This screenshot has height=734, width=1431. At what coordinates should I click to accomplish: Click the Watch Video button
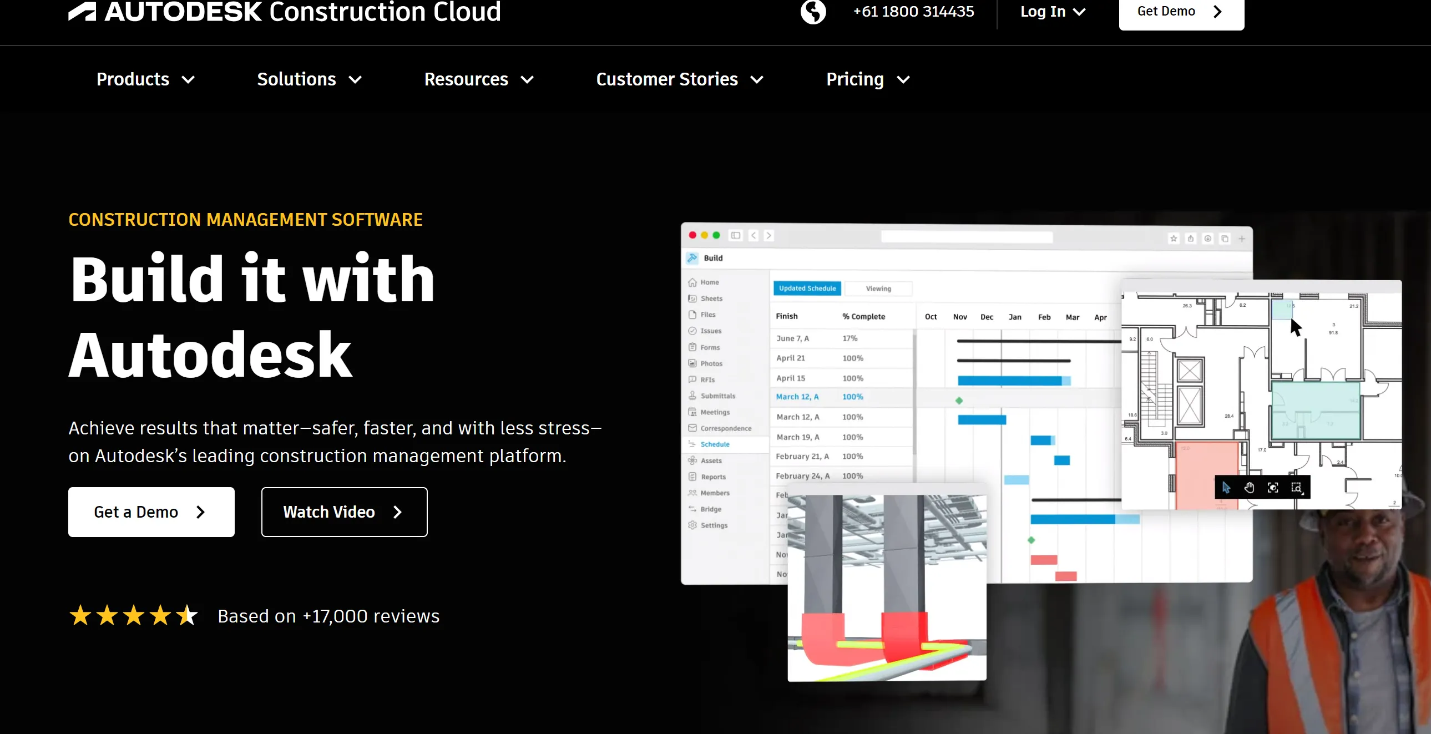coord(345,512)
